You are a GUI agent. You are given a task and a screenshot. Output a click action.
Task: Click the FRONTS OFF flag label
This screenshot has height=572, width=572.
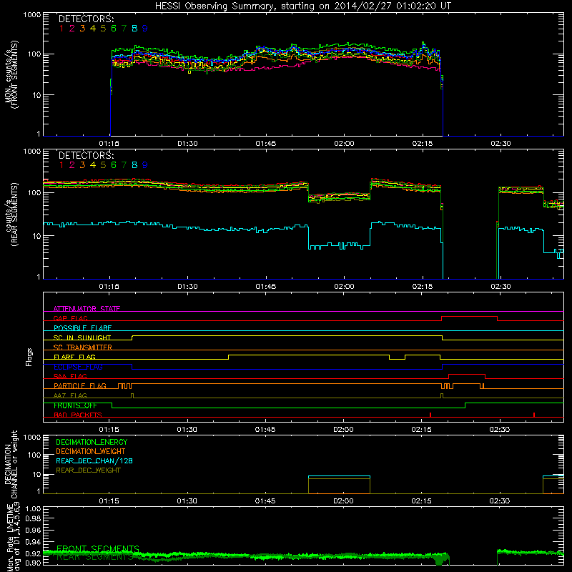[75, 405]
